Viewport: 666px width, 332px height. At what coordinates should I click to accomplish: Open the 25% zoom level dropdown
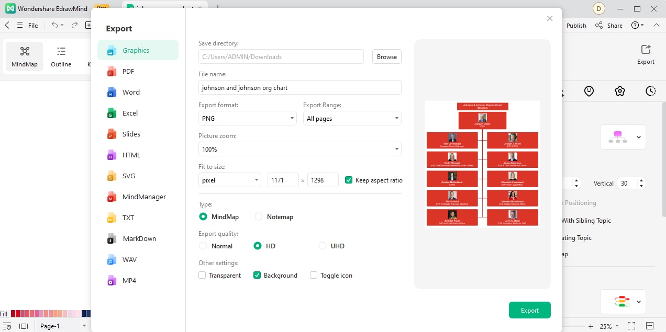tap(609, 326)
